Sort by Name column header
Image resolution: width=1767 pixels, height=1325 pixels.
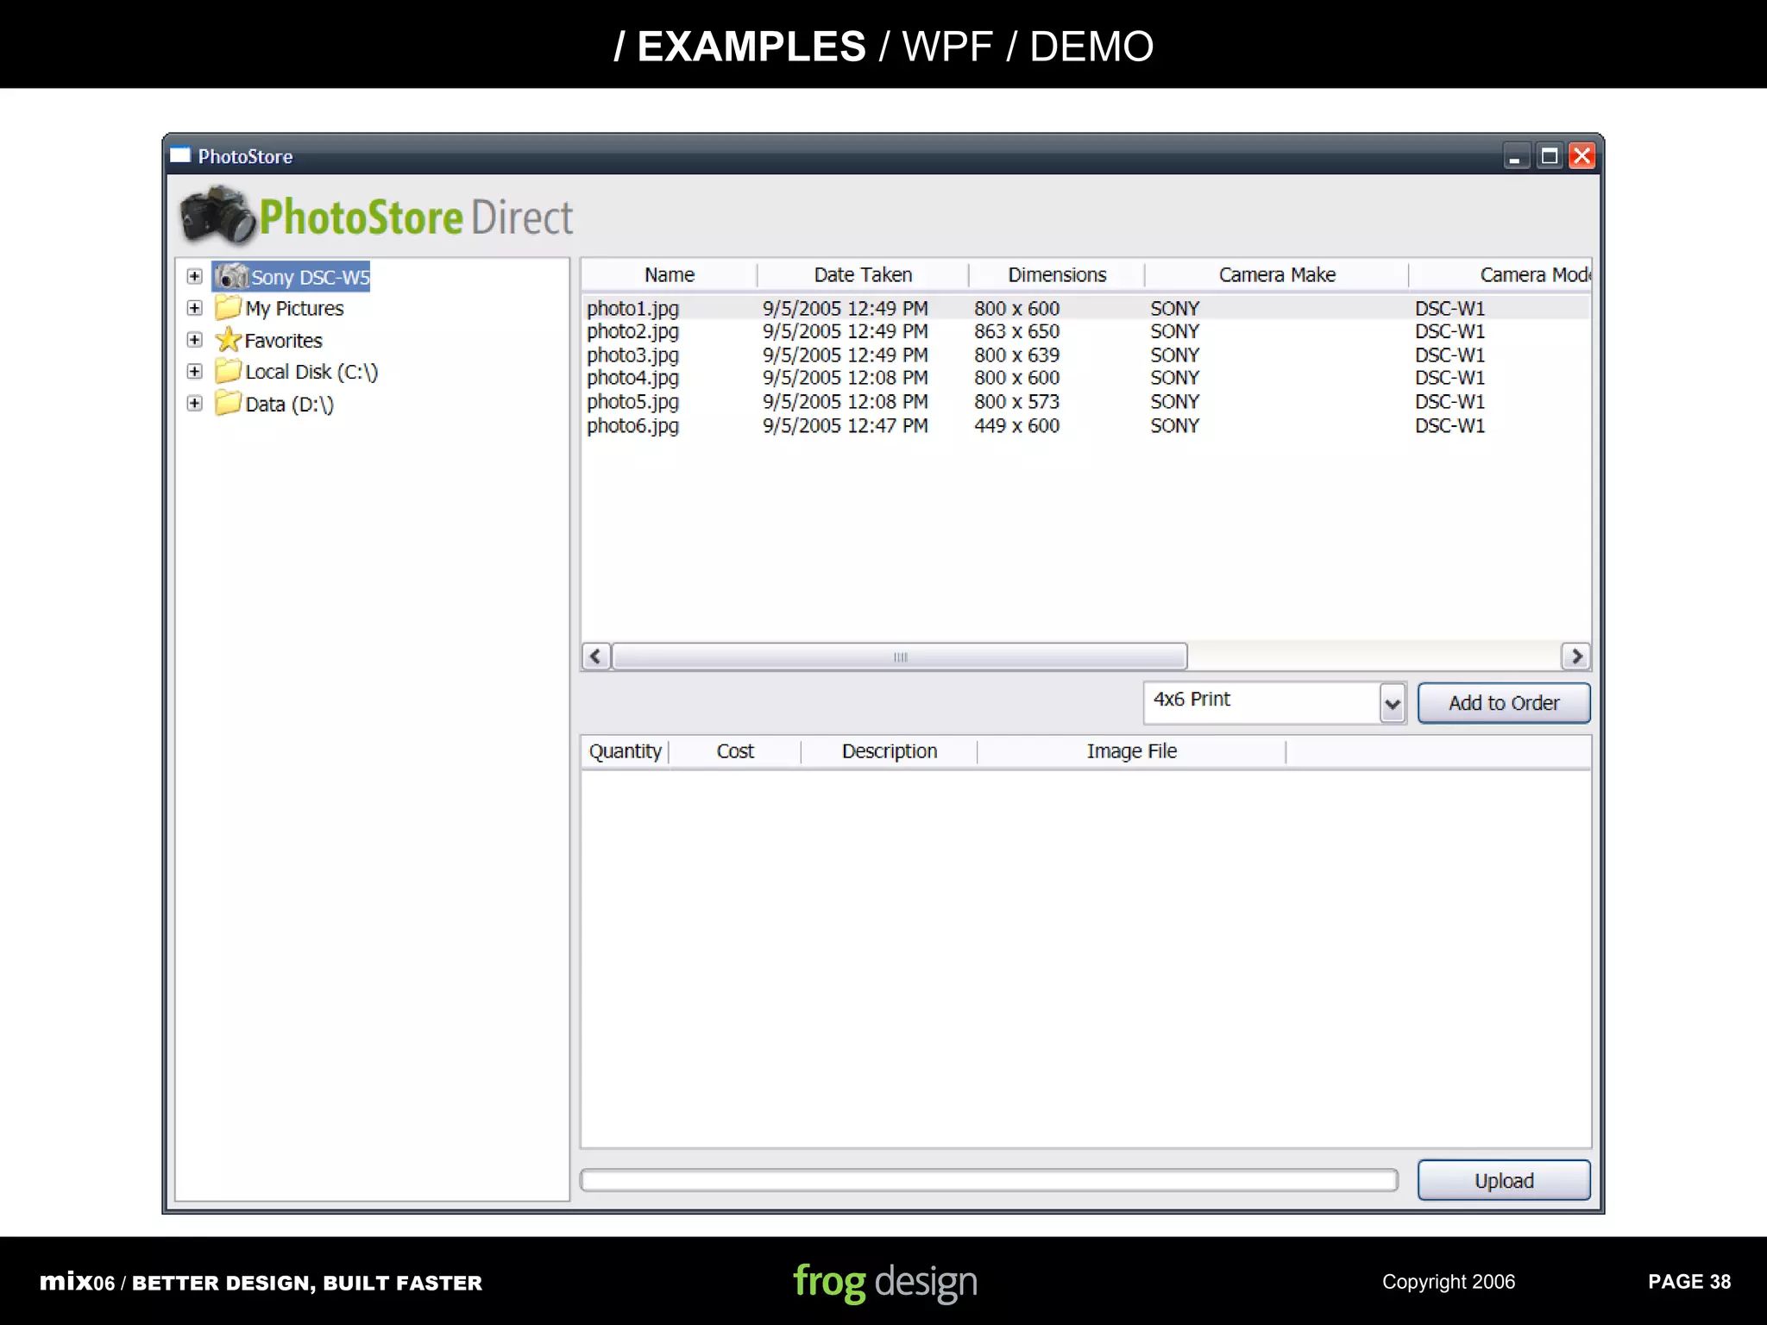670,275
